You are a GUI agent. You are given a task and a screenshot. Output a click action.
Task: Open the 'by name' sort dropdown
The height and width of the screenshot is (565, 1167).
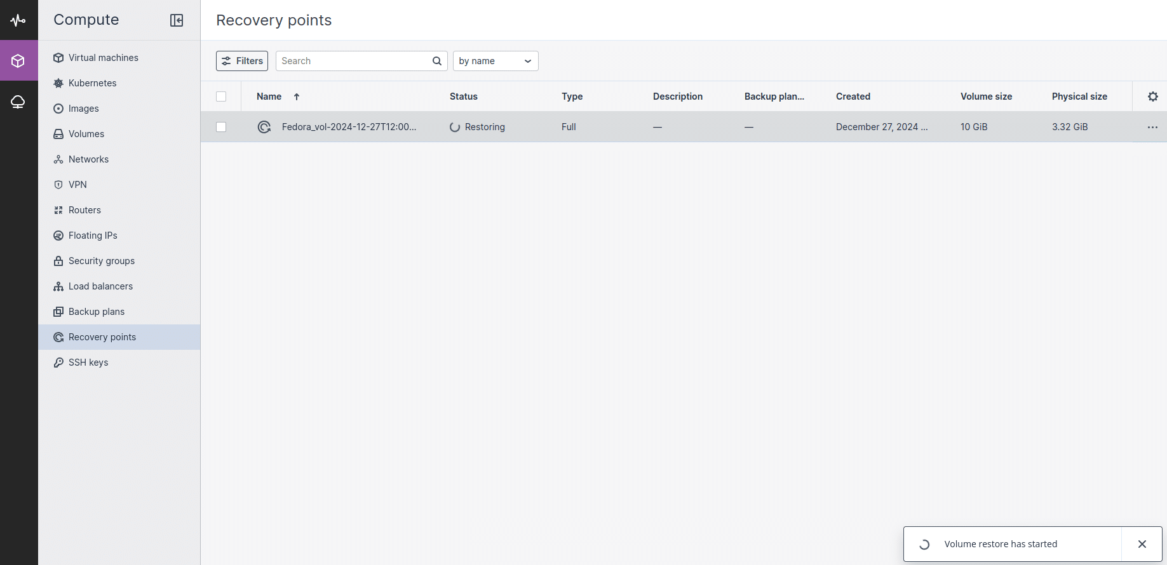coord(496,61)
